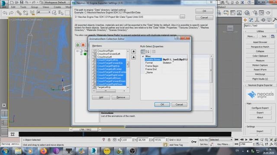The height and width of the screenshot is (155, 277).
Task: Open the Windows Start menu orb
Action: 5,151
